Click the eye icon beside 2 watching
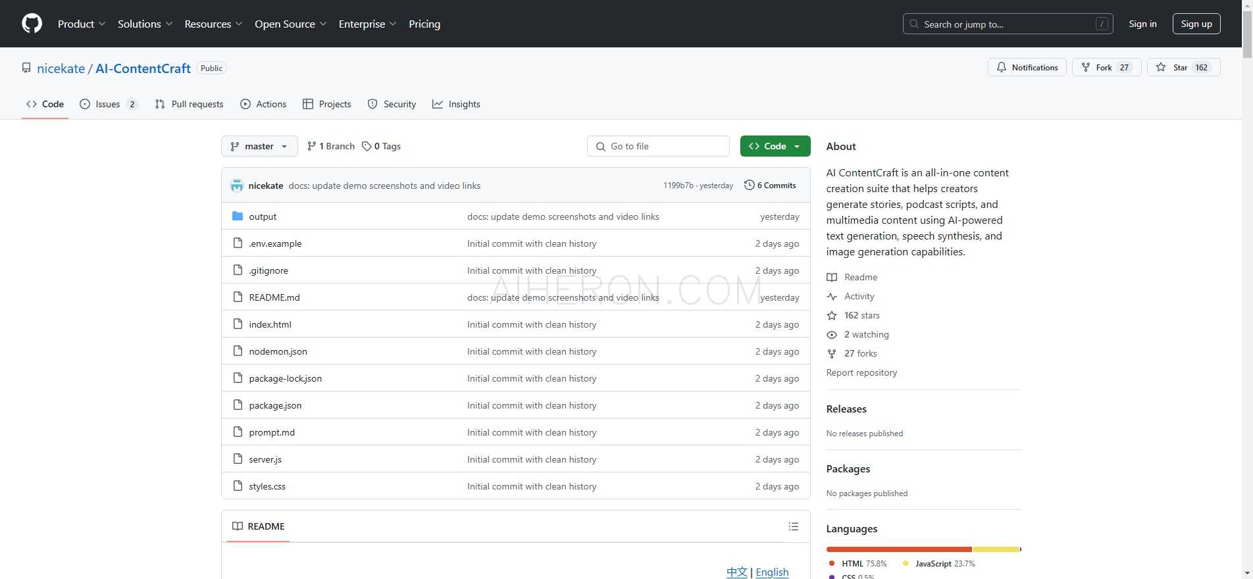Image resolution: width=1253 pixels, height=579 pixels. point(832,335)
